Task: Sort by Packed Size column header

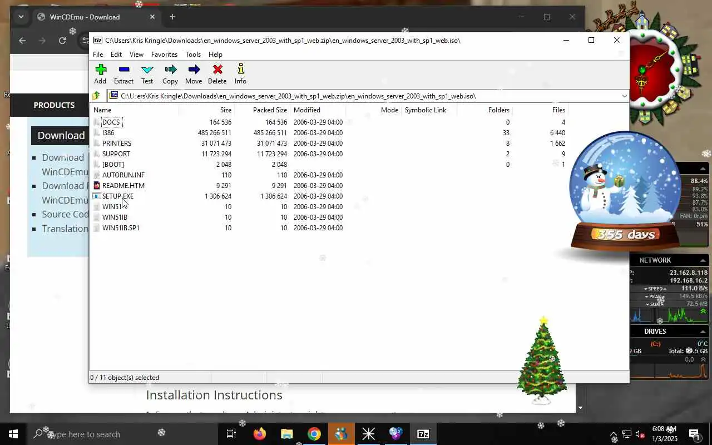Action: [x=262, y=110]
